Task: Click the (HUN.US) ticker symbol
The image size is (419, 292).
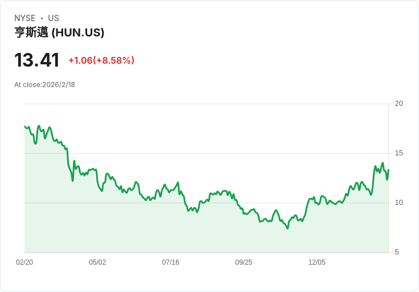Action: click(x=78, y=33)
